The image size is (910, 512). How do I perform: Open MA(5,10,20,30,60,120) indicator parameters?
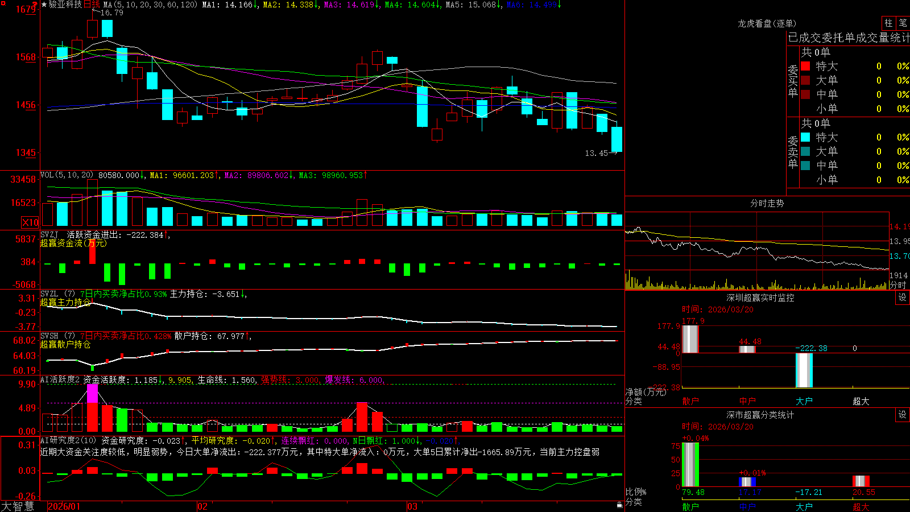click(151, 5)
